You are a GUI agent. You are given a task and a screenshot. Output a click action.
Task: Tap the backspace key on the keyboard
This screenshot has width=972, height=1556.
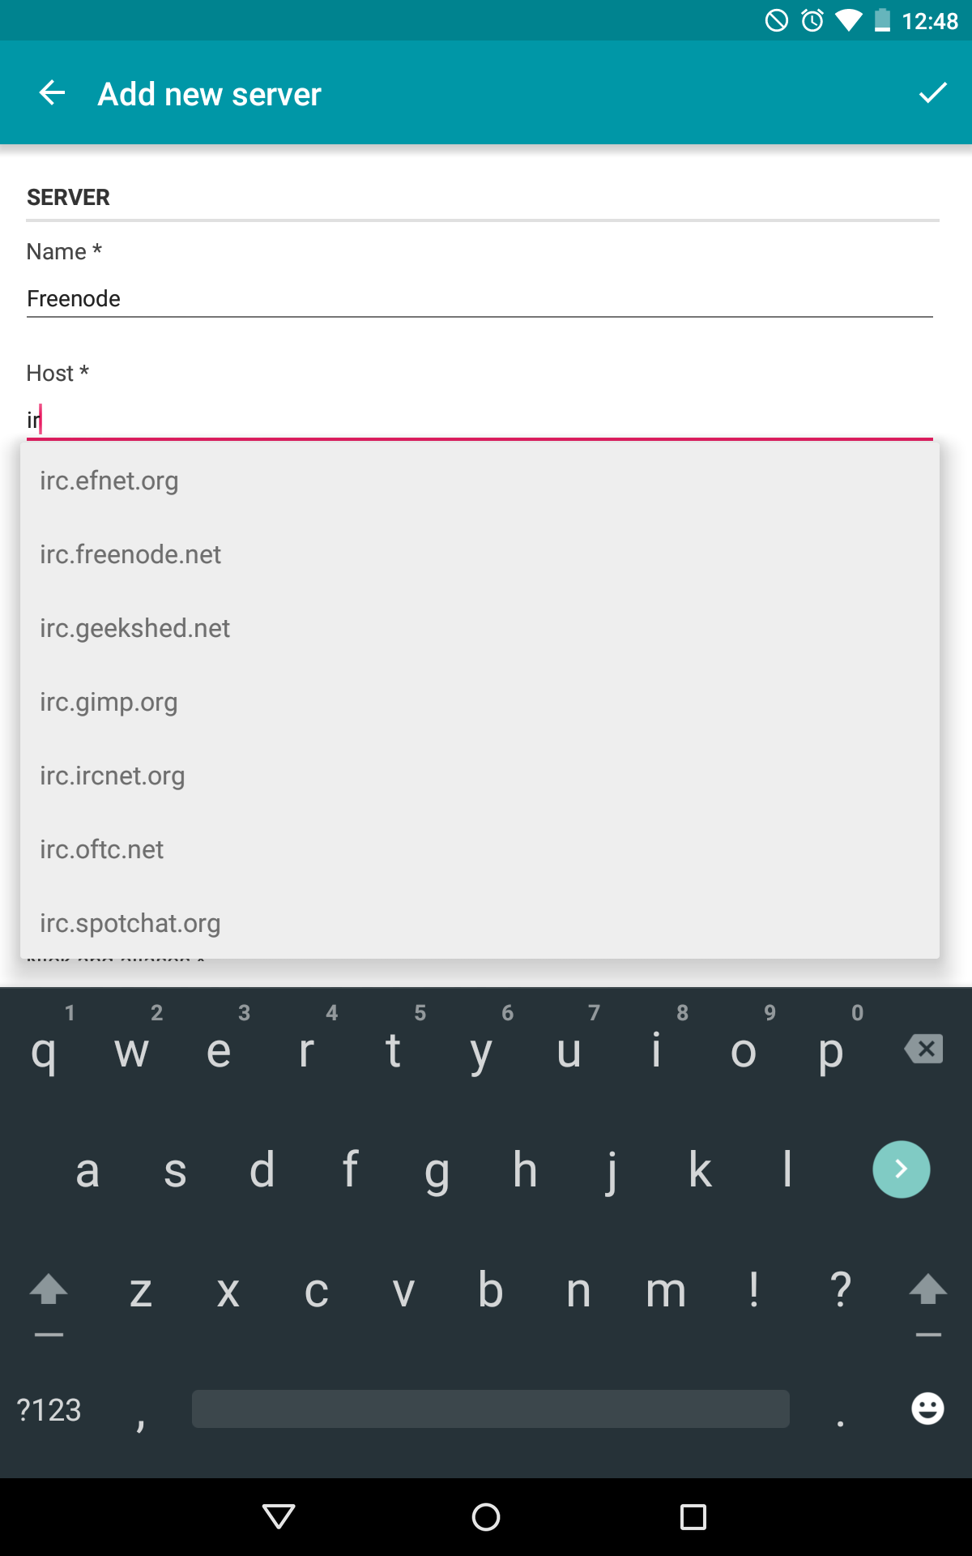[x=923, y=1049]
